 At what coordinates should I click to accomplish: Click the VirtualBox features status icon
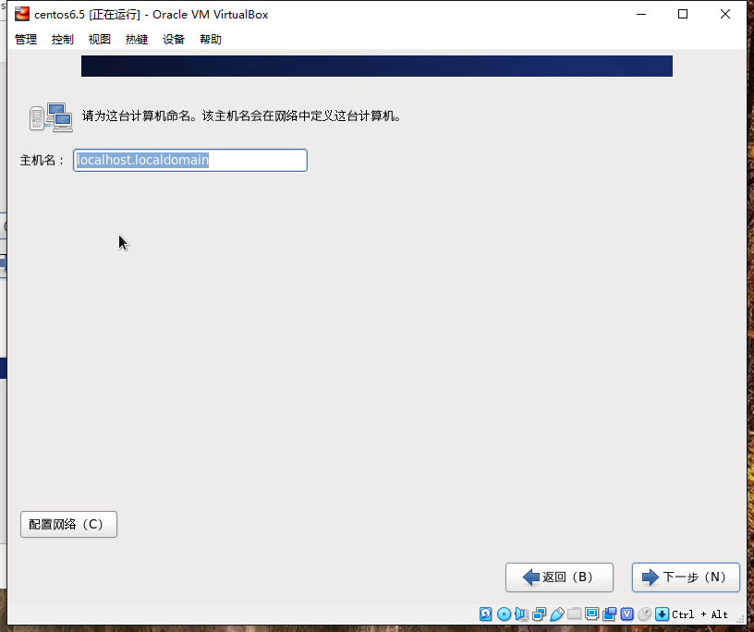(627, 614)
